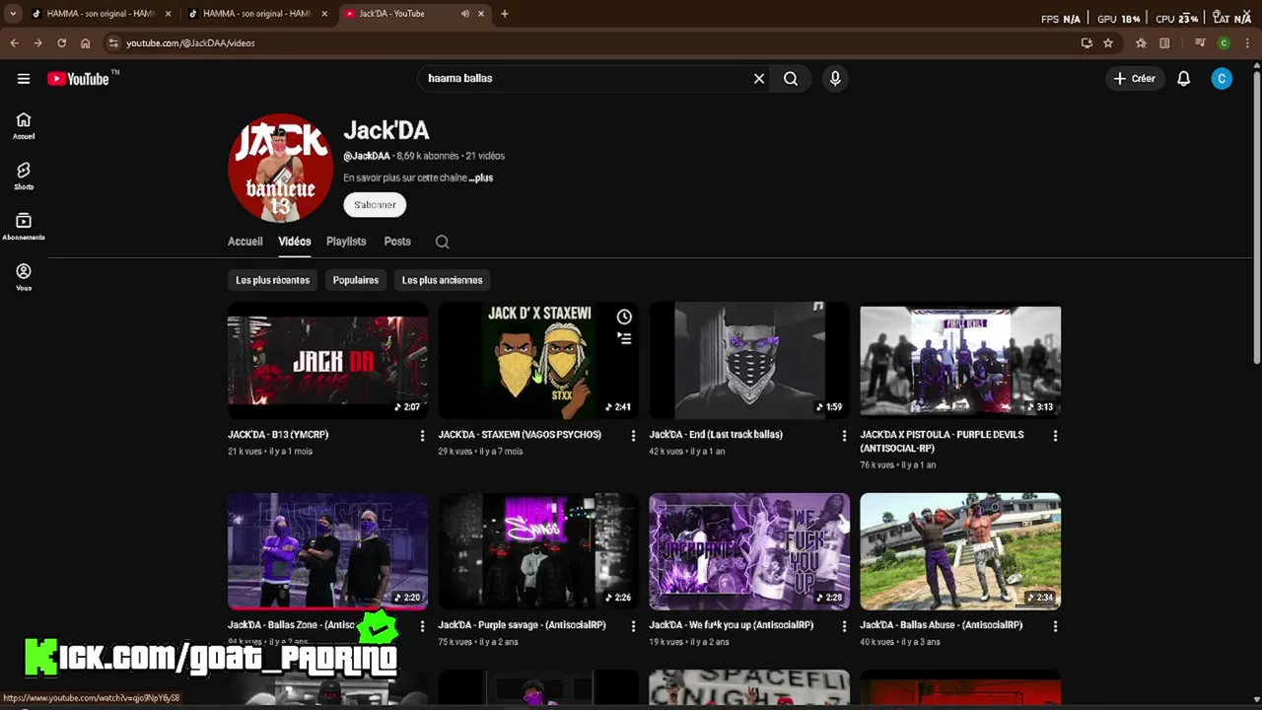1262x710 pixels.
Task: Subscribe with the S'abonner button
Action: tap(375, 205)
